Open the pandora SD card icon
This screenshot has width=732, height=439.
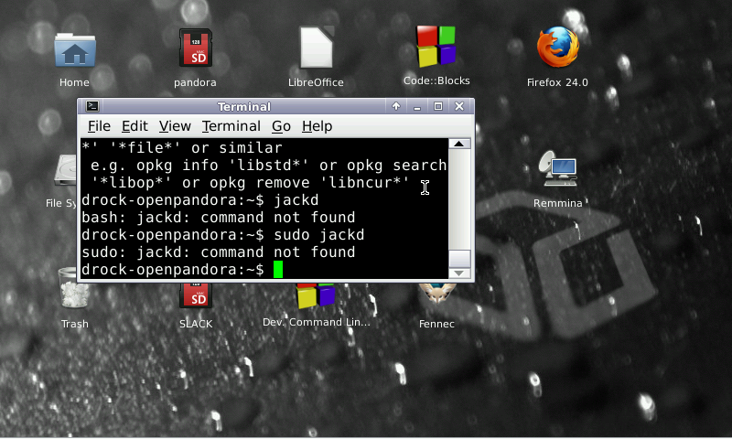(x=195, y=50)
